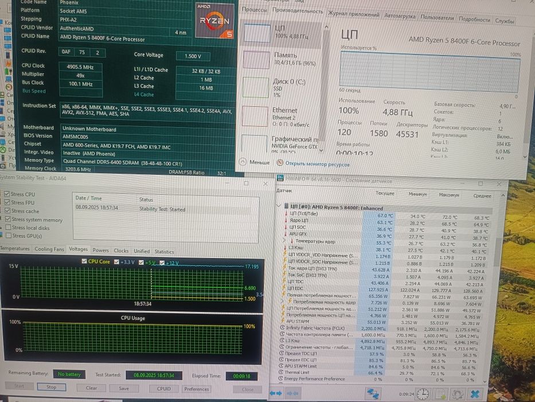Screen dimensions: 535x402
Task: Switch to Temperatures tab in AIDA64
Action: click(15, 249)
